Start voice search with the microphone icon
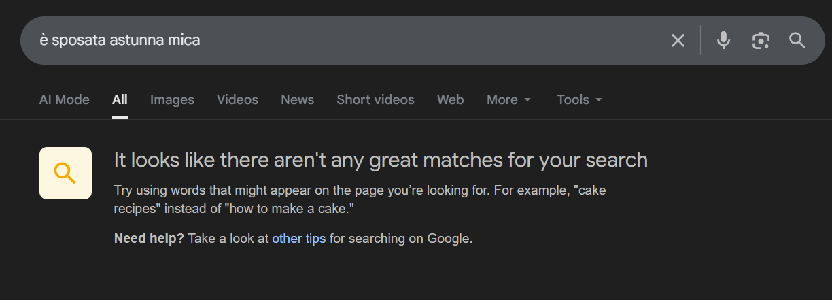This screenshot has width=832, height=300. [x=723, y=41]
